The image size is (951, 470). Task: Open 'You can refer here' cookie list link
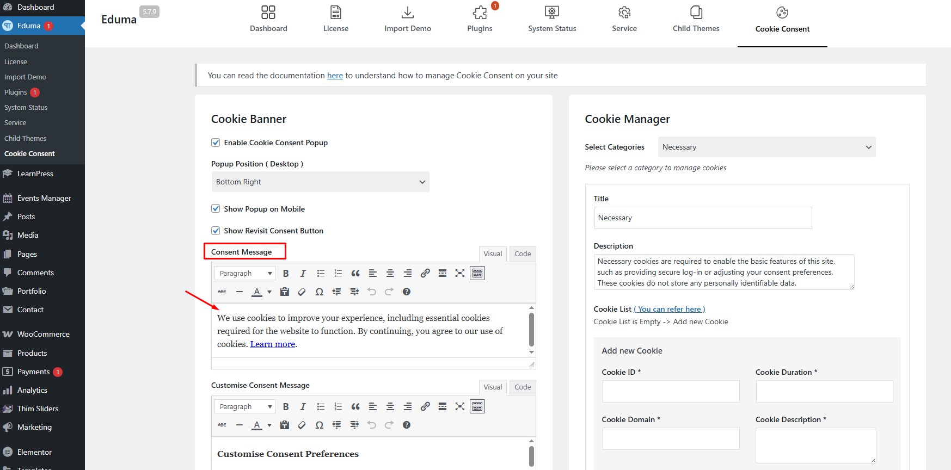click(669, 309)
